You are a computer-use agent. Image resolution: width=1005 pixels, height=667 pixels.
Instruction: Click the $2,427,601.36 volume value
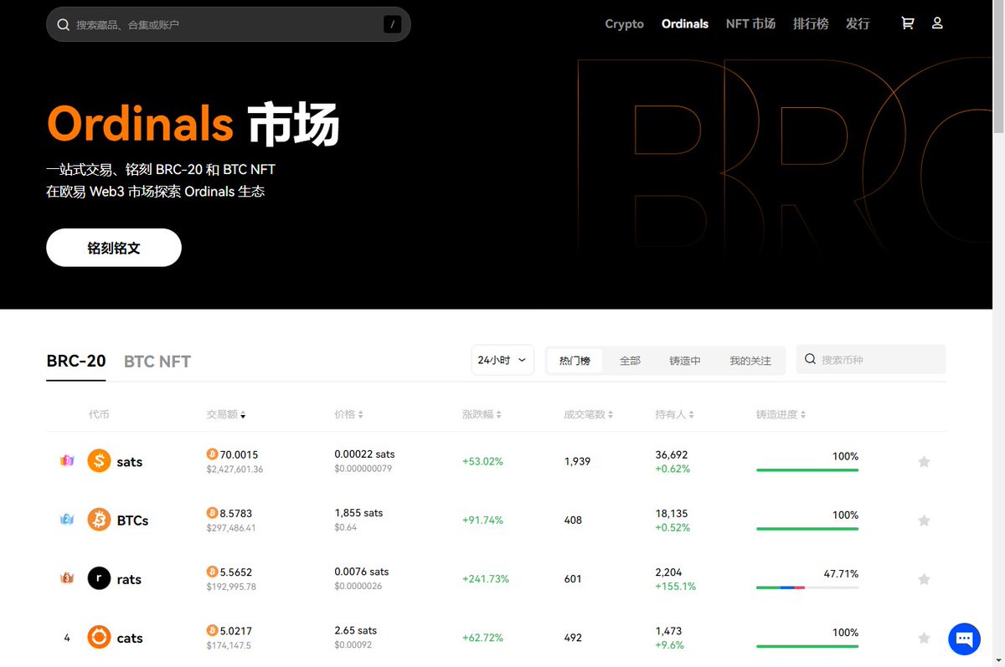pos(234,469)
